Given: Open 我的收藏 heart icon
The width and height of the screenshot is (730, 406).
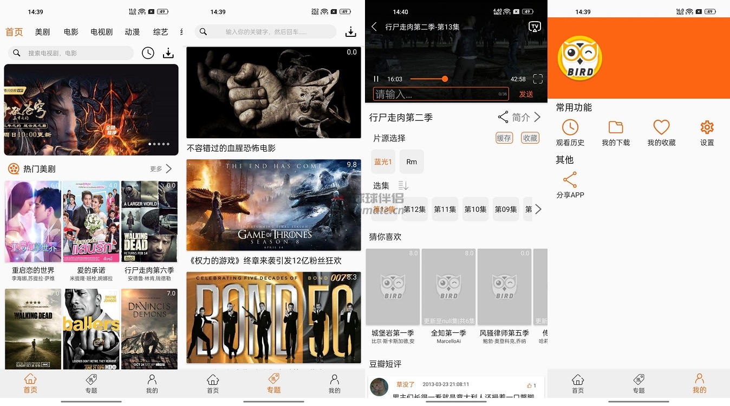Looking at the screenshot, I should tap(661, 127).
